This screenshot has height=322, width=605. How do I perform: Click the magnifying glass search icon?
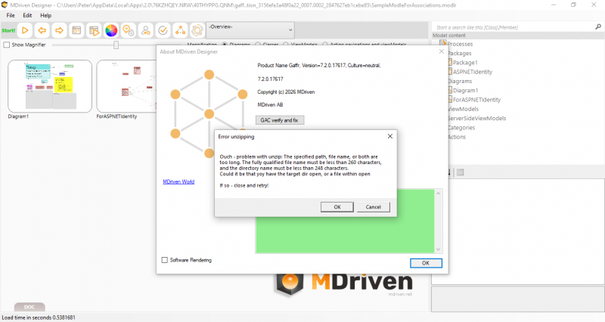(x=598, y=27)
